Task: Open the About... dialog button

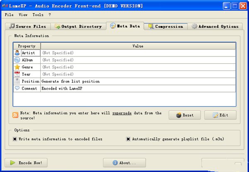Action: tap(124, 162)
